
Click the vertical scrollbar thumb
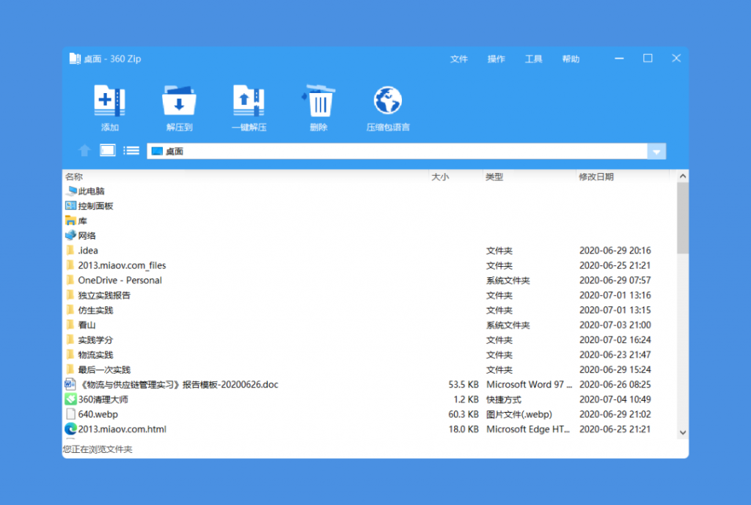point(683,218)
